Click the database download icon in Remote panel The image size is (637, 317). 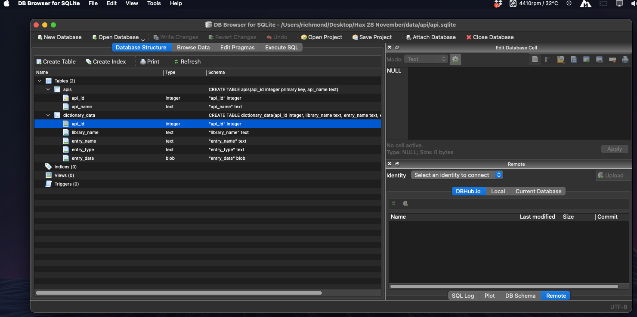405,204
